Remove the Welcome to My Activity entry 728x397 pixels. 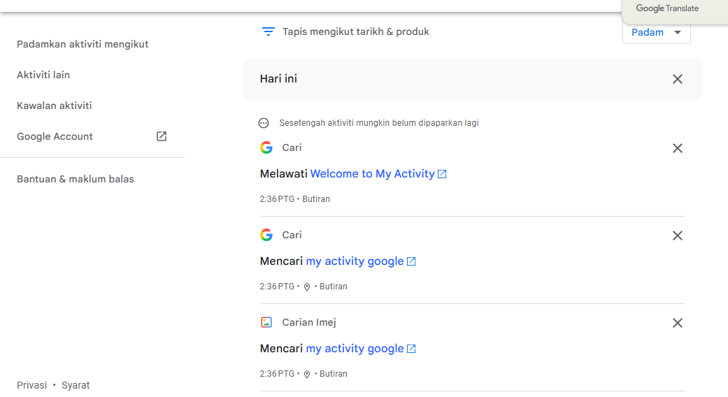[678, 148]
